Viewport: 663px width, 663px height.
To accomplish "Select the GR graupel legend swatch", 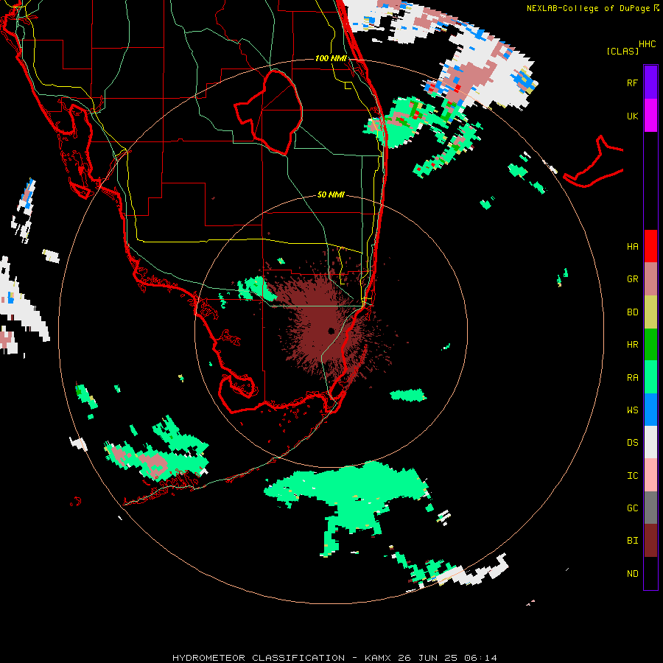I will click(x=650, y=278).
